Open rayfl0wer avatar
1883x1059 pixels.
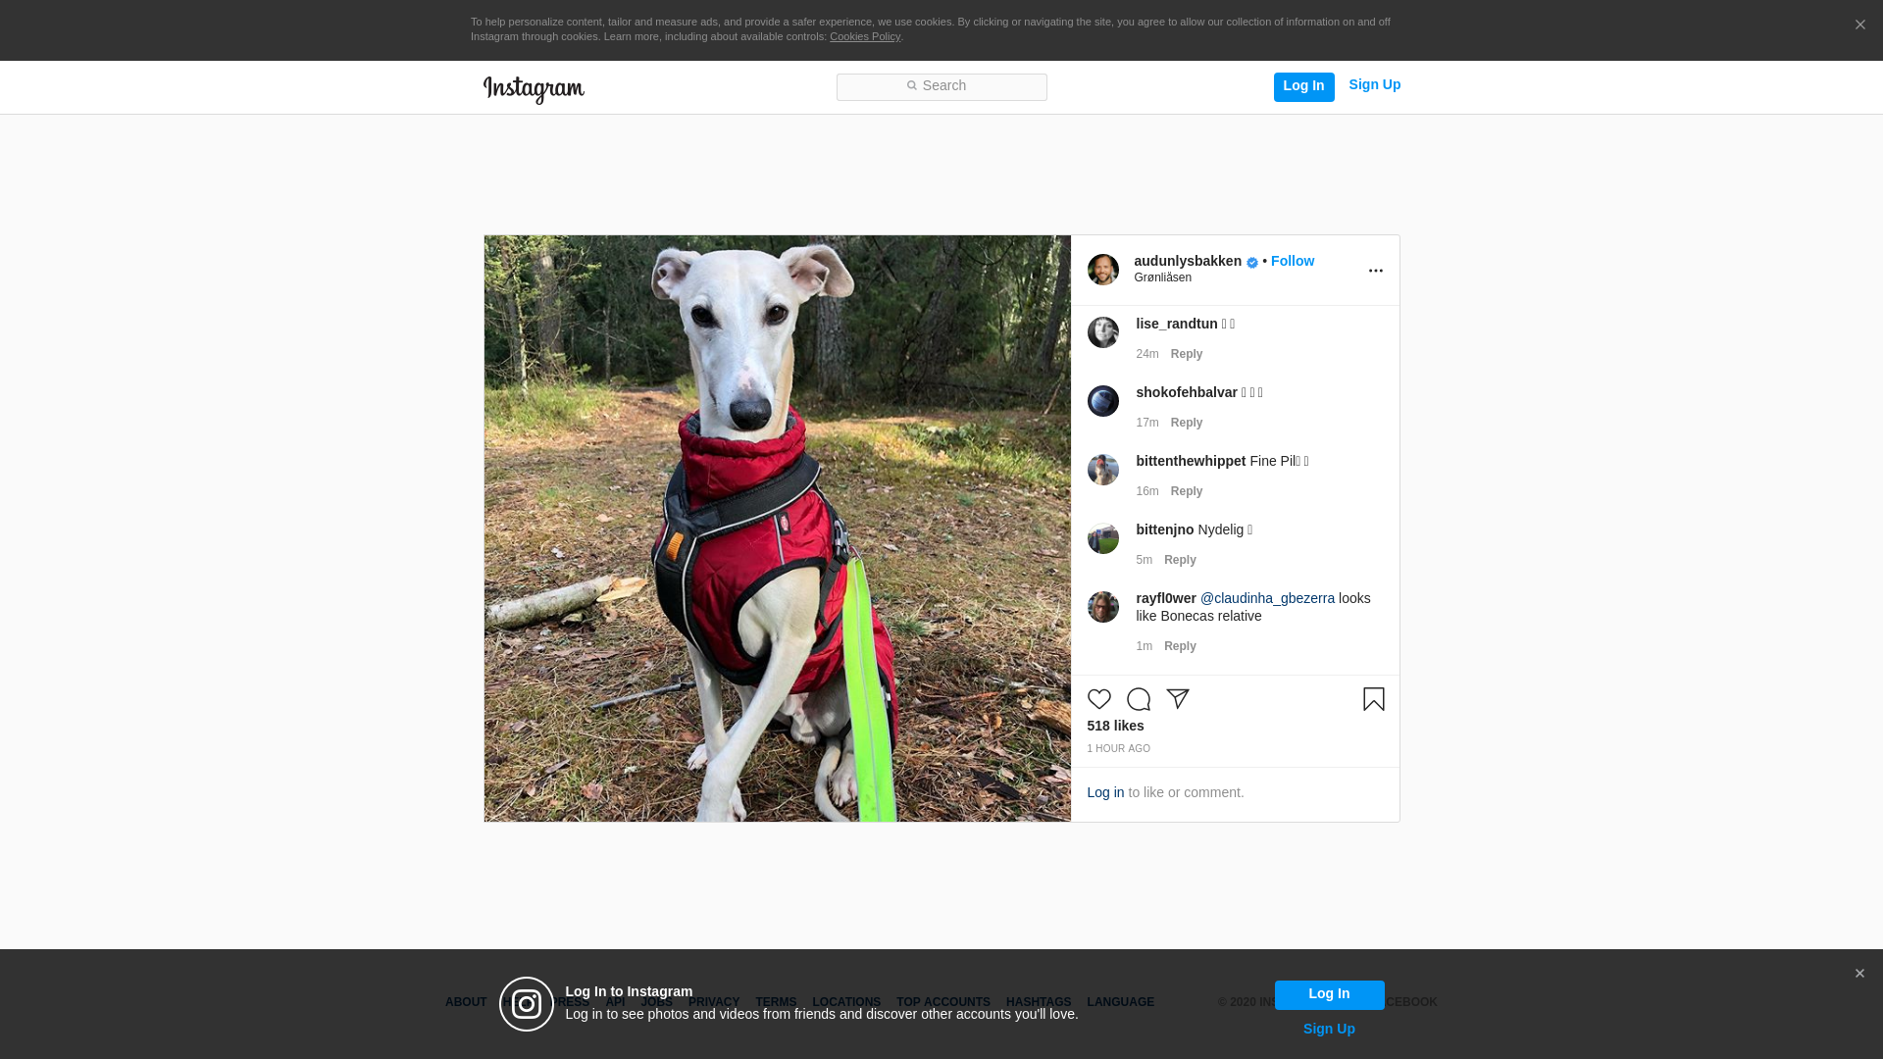(x=1103, y=607)
